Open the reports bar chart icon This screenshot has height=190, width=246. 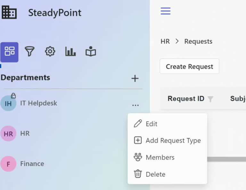click(70, 51)
